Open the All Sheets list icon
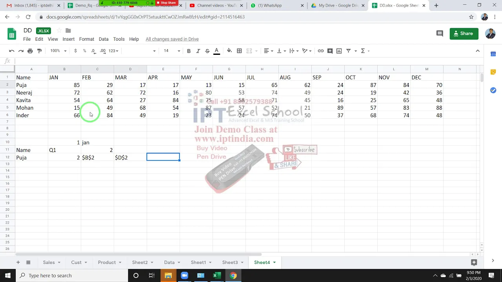The height and width of the screenshot is (282, 502). click(28, 262)
